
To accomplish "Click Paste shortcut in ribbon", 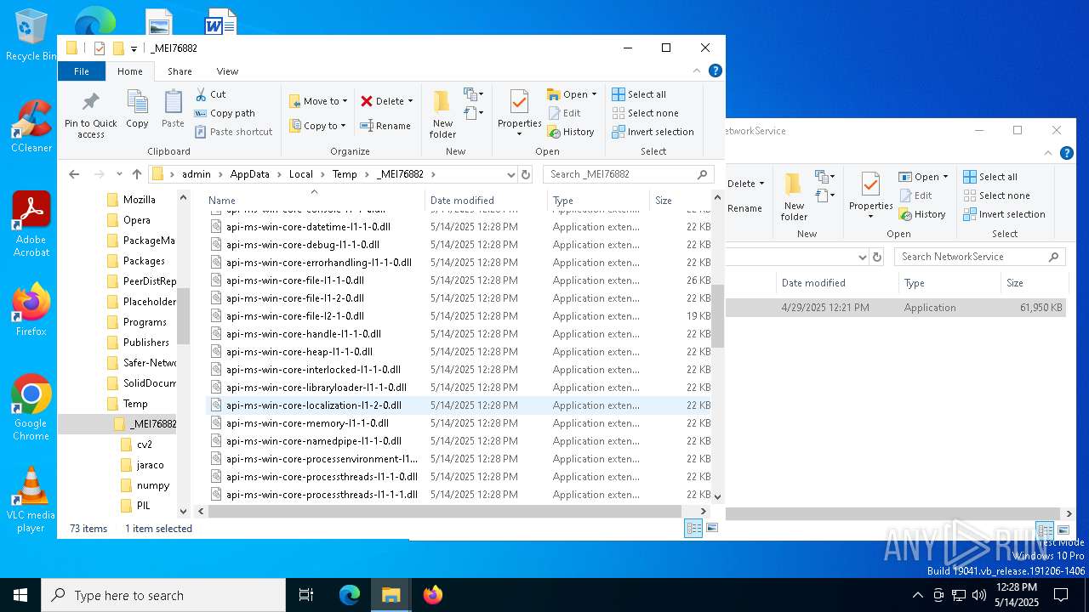I will 233,132.
